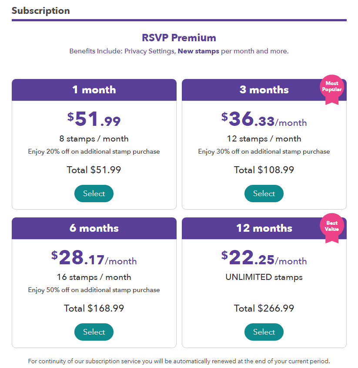This screenshot has width=358, height=368.
Task: Select the 6 months plan
Action: point(94,332)
